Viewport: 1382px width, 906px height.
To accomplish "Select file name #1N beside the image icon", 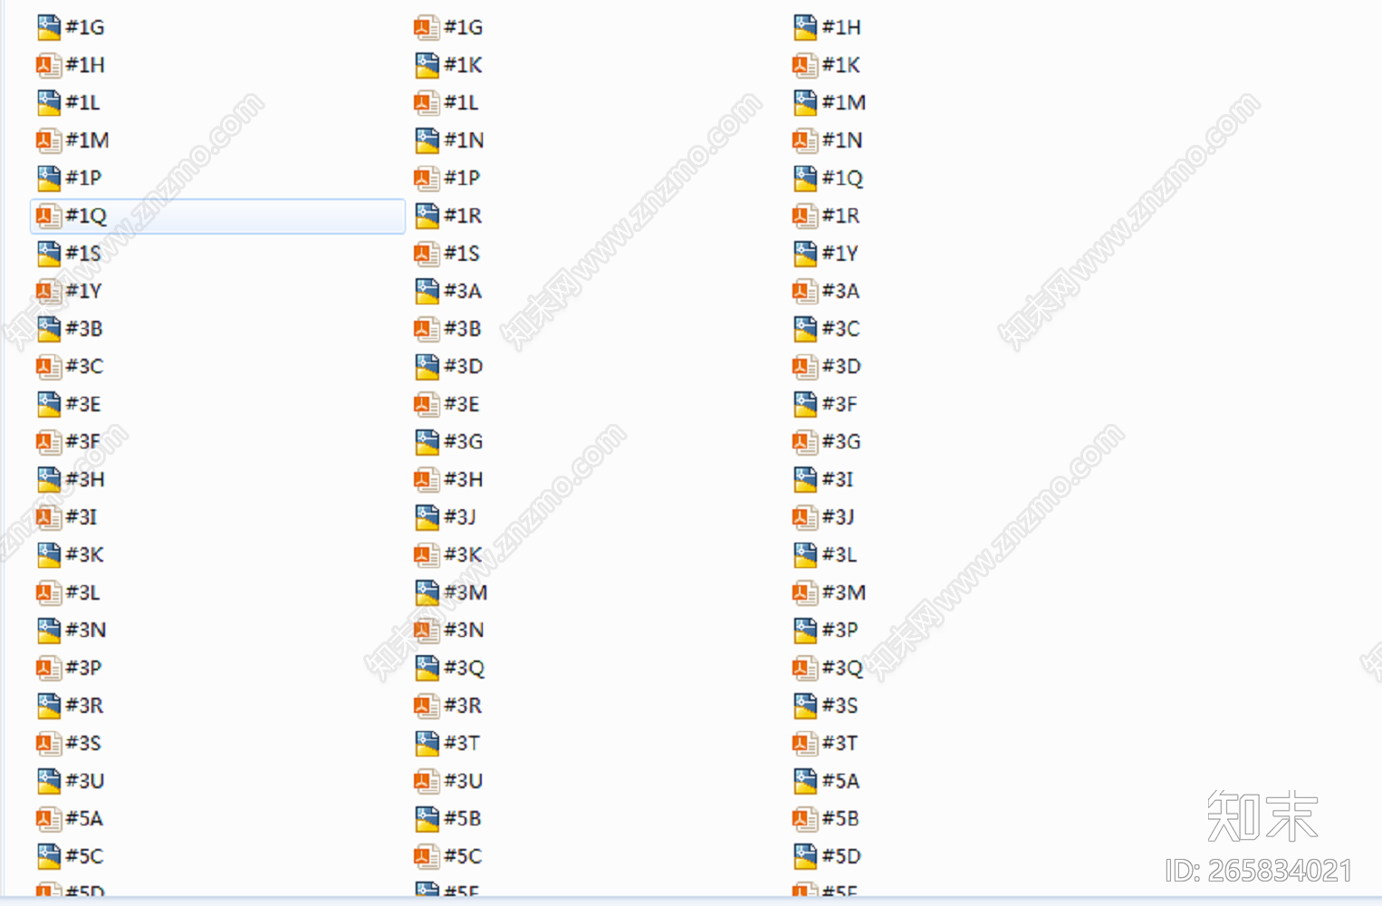I will pos(465,140).
